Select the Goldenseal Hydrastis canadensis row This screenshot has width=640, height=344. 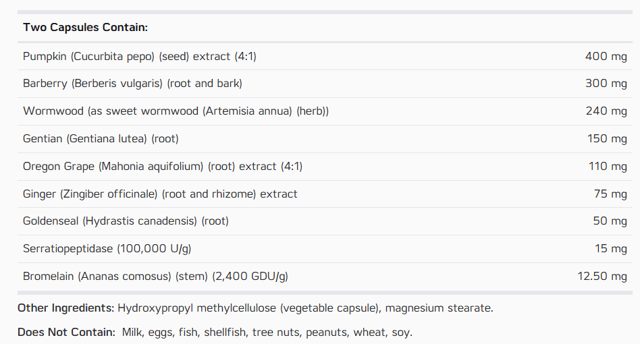tap(325, 221)
